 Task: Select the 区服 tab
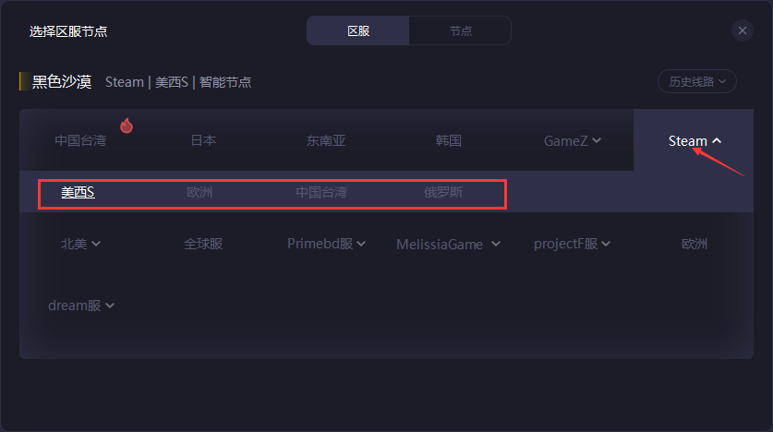pyautogui.click(x=358, y=30)
